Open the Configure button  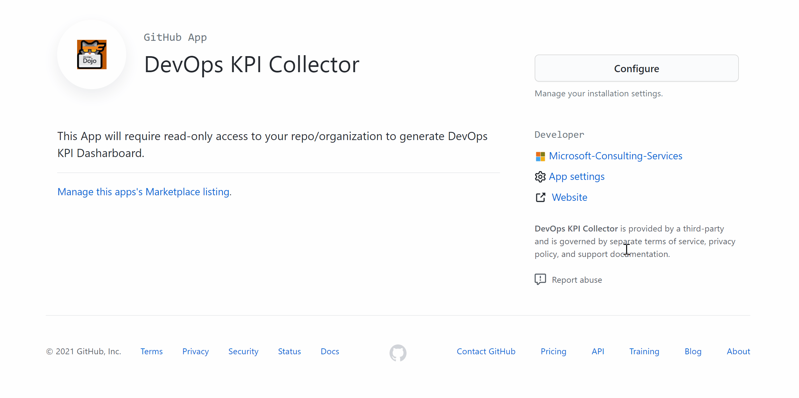pos(636,68)
